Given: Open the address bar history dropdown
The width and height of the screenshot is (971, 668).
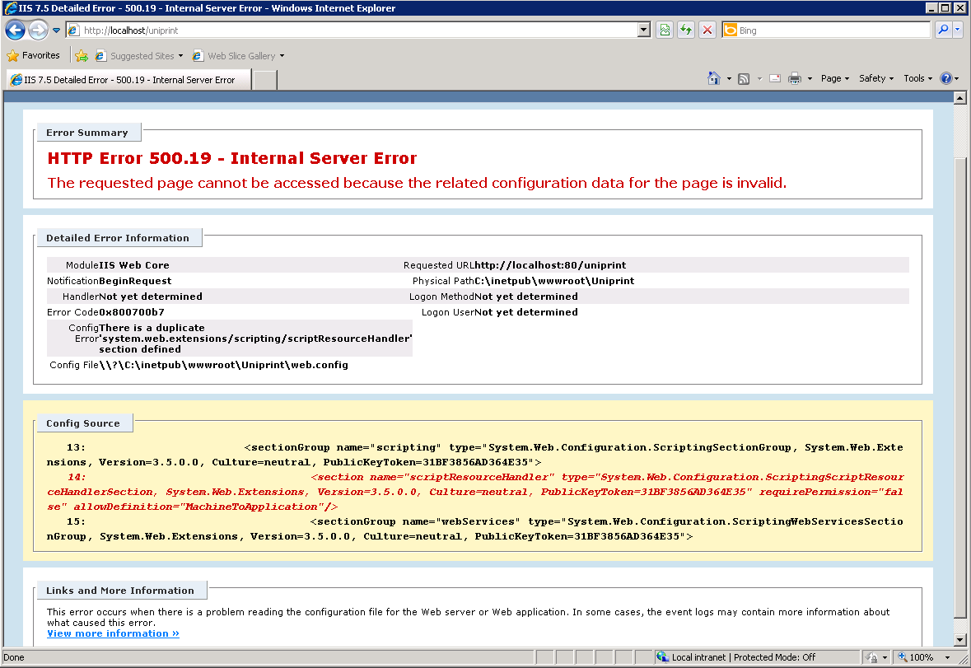Looking at the screenshot, I should pyautogui.click(x=644, y=30).
